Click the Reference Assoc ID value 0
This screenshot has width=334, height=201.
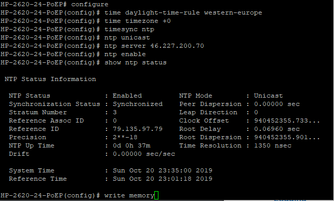click(115, 120)
